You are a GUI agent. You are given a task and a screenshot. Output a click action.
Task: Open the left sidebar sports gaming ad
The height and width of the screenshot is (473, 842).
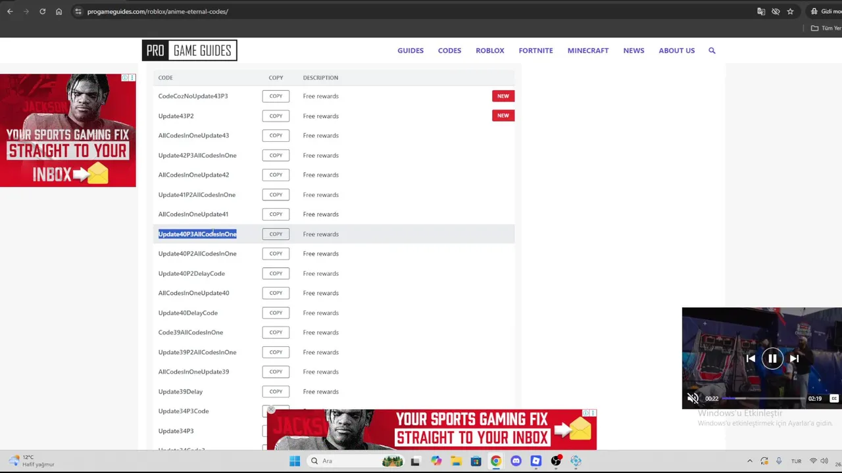pos(68,131)
